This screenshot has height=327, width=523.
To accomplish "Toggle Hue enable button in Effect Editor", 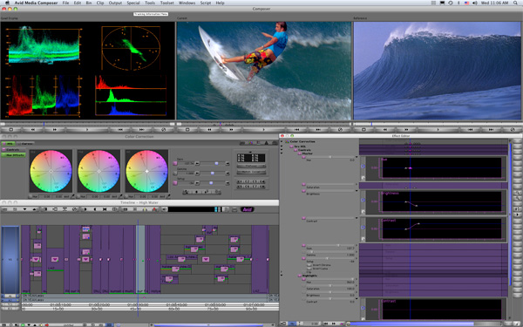I will click(304, 157).
